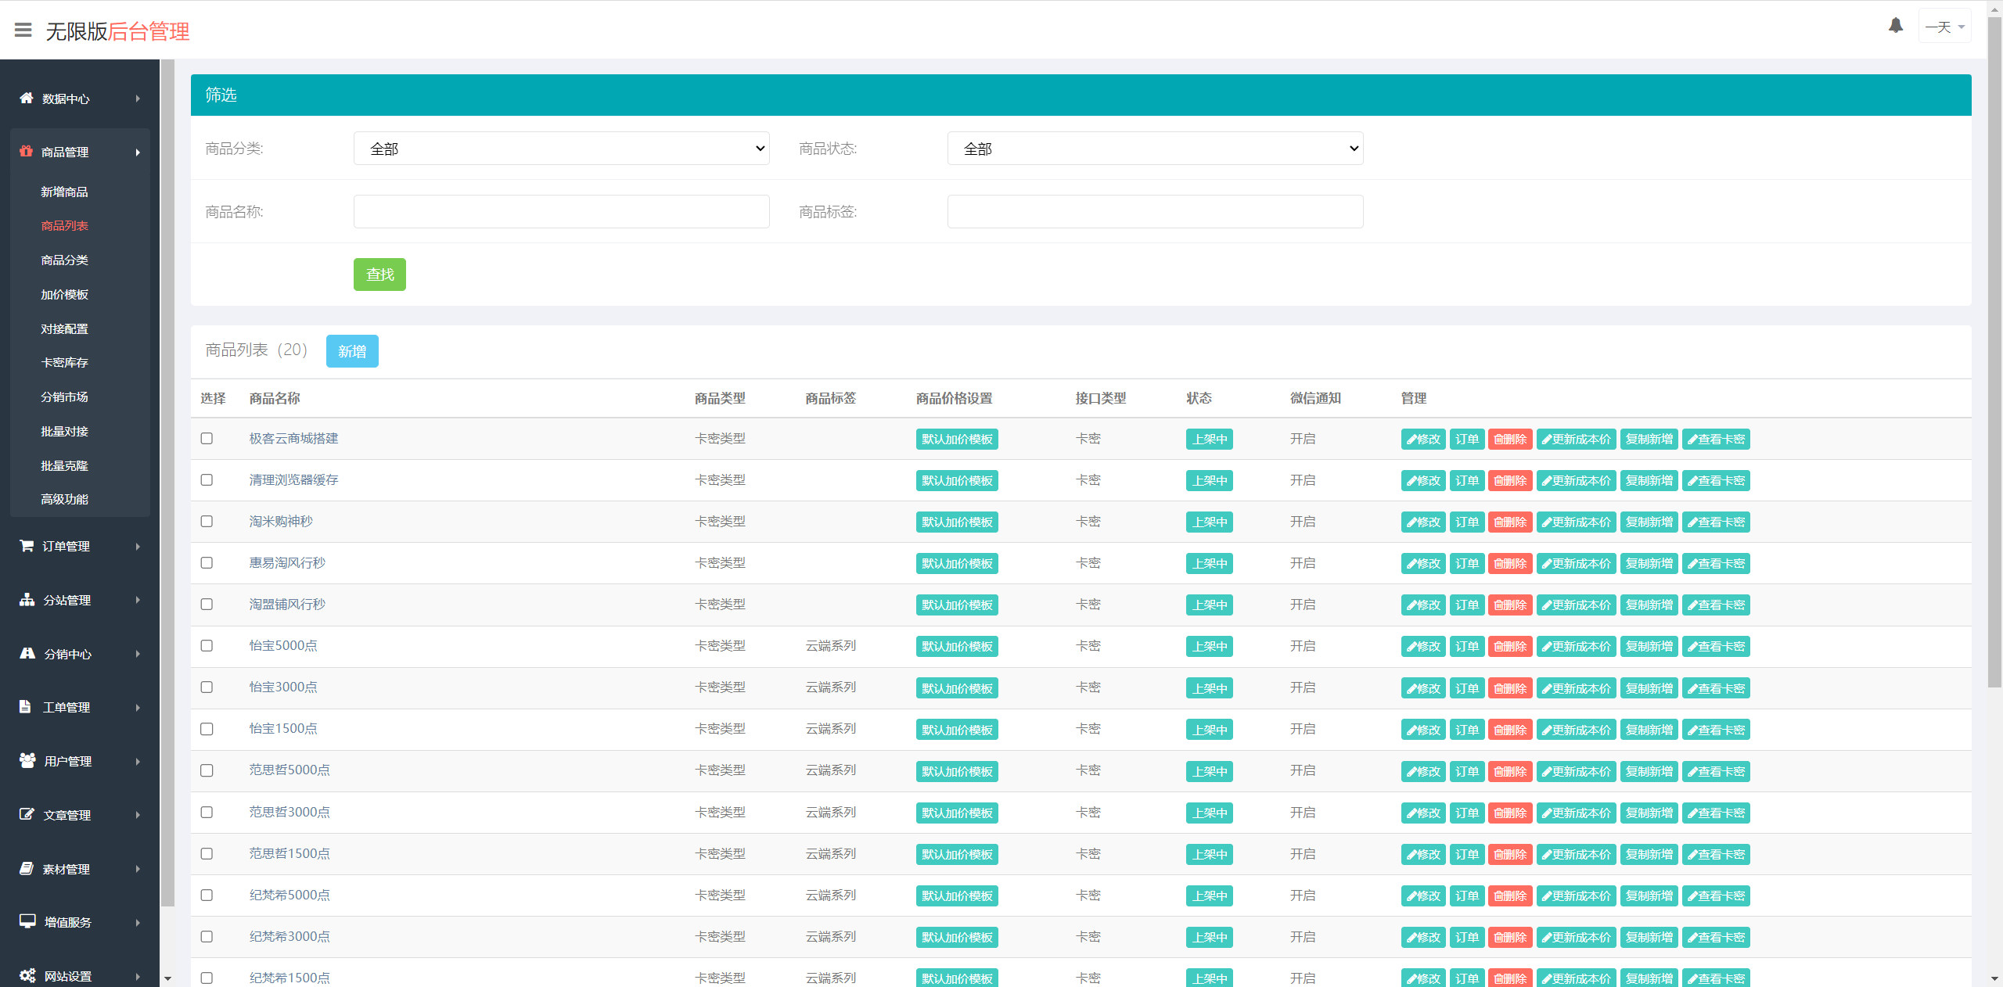Click the 商品标签 input field
Image resolution: width=2003 pixels, height=987 pixels.
pyautogui.click(x=1155, y=212)
